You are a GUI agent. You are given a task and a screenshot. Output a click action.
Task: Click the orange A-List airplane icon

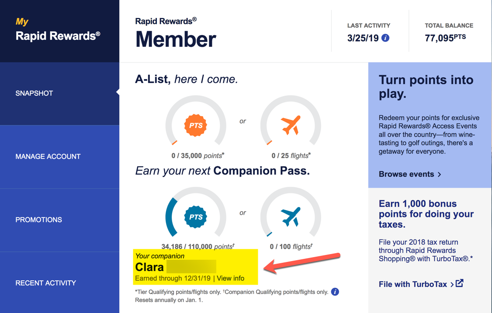[291, 125]
